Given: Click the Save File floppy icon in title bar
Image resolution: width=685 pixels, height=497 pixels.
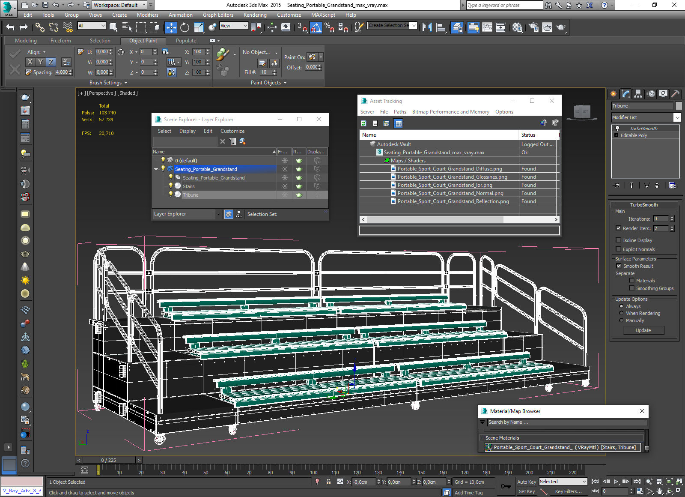Looking at the screenshot, I should coord(45,5).
